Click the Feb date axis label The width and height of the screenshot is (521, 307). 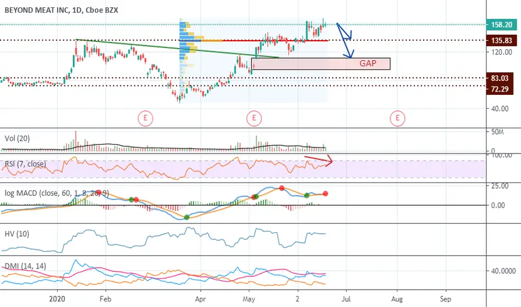[105, 299]
